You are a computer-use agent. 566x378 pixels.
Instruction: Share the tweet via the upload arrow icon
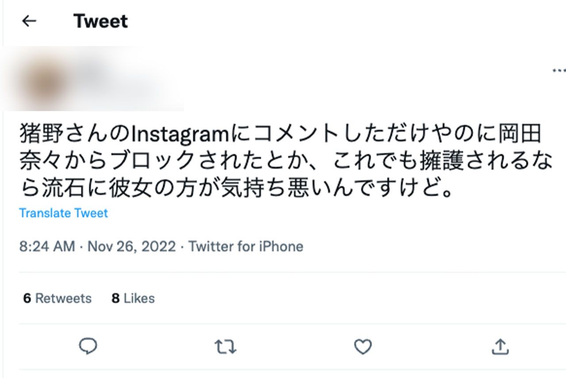[501, 347]
